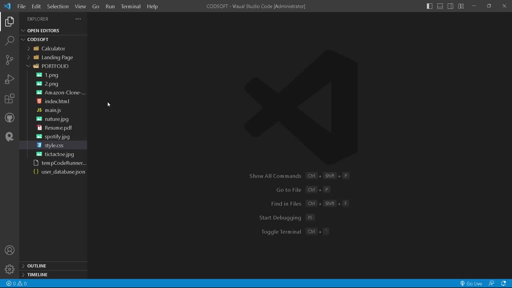Collapse the CODSOFT workspace section
512x288 pixels.
[x=53, y=39]
